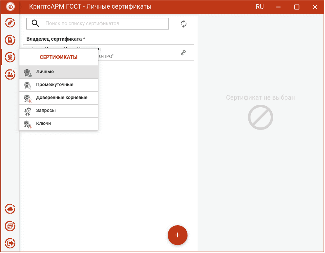
Task: Open the contacts section in sidebar
Action: [x=10, y=74]
